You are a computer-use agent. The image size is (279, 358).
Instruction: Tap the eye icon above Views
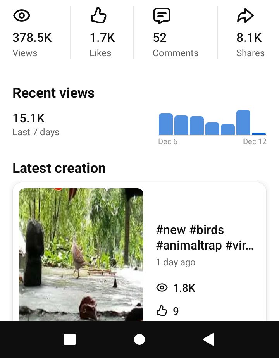(22, 16)
